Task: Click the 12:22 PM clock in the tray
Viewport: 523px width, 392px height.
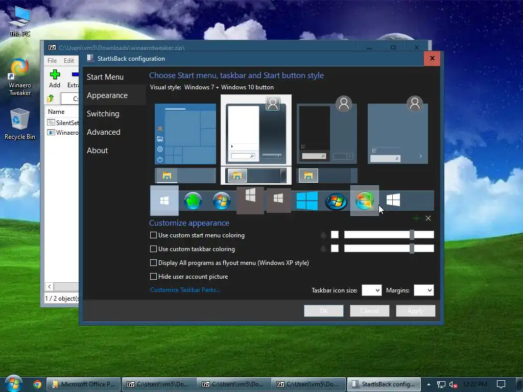Action: coord(475,384)
